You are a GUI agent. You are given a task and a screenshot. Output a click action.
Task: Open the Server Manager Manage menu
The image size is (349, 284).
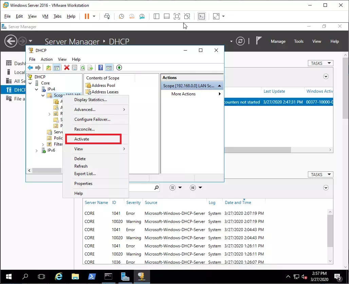[x=278, y=41]
